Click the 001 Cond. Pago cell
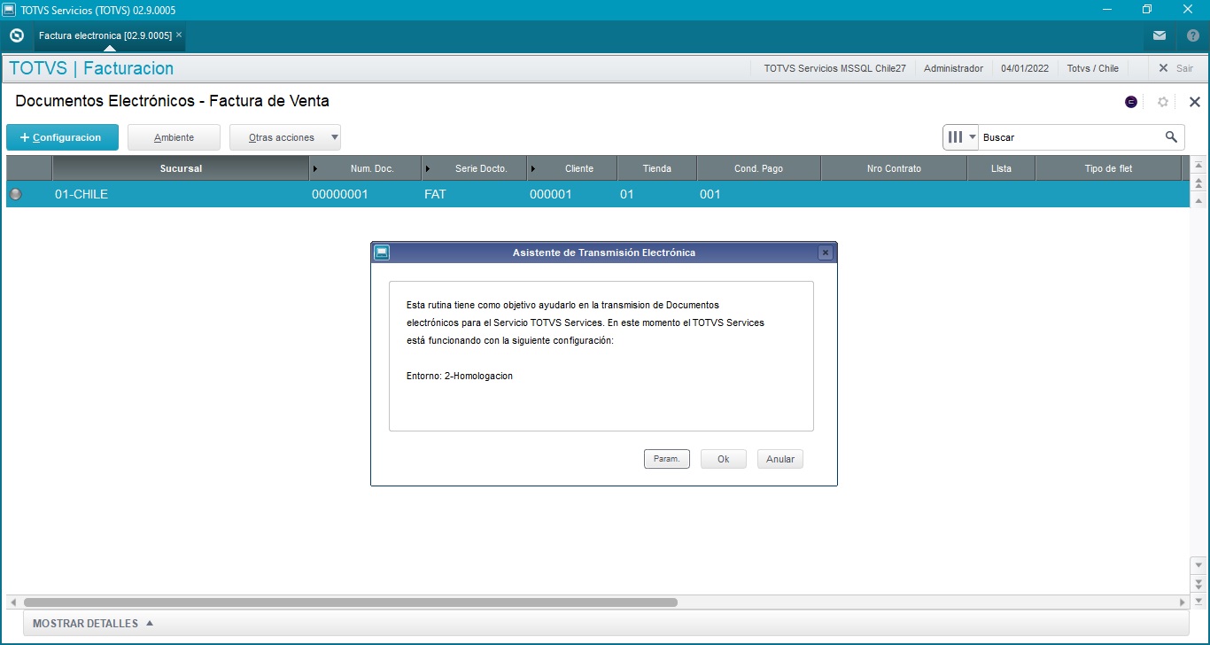This screenshot has width=1210, height=645. pos(759,194)
